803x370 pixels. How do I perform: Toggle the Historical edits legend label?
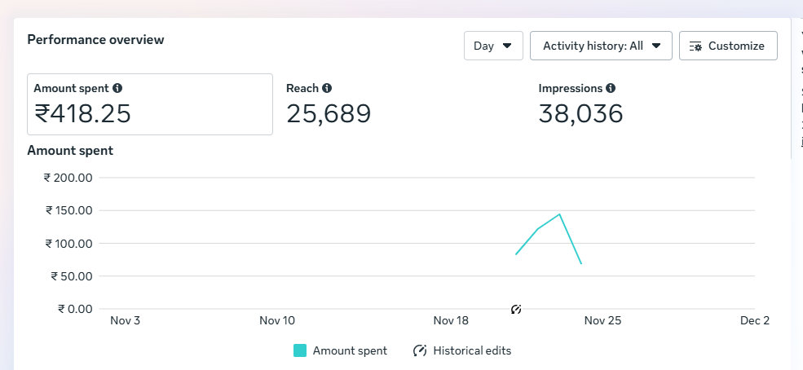tap(472, 350)
